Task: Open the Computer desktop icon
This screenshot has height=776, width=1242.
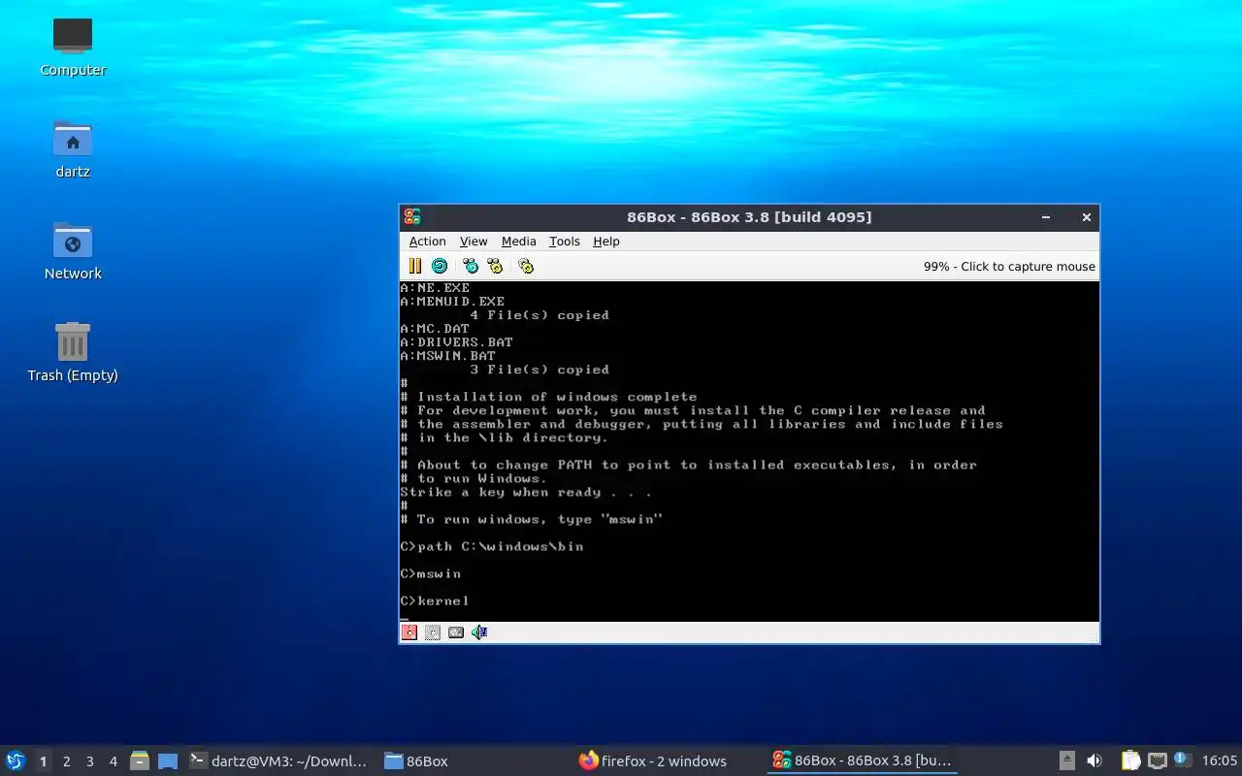Action: pyautogui.click(x=73, y=48)
